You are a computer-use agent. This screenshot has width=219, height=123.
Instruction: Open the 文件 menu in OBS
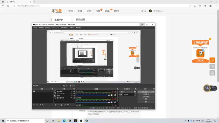[x=35, y=28]
